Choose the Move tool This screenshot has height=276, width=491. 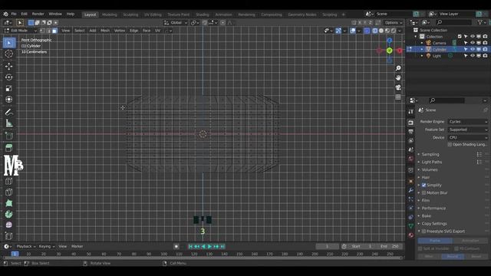pos(9,67)
